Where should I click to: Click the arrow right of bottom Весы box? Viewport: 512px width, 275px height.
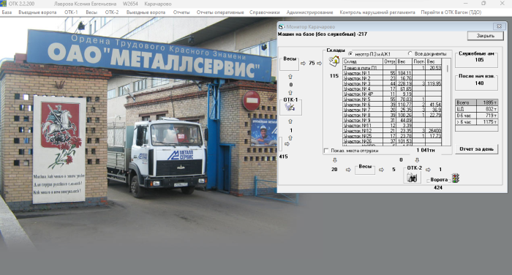381,170
